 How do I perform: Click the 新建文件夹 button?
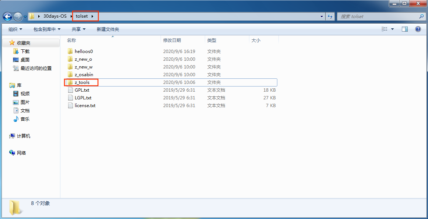click(108, 29)
